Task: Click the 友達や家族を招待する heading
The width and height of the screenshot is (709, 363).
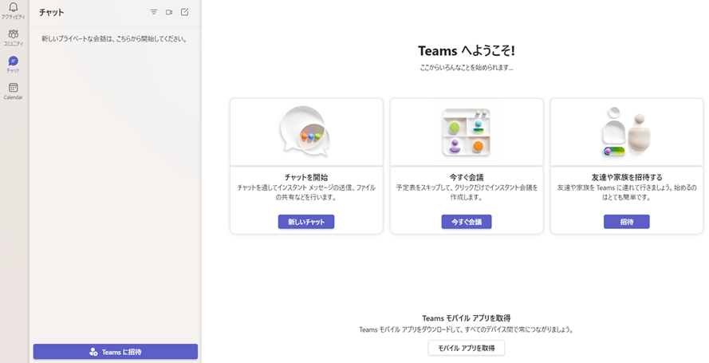Action: 626,177
